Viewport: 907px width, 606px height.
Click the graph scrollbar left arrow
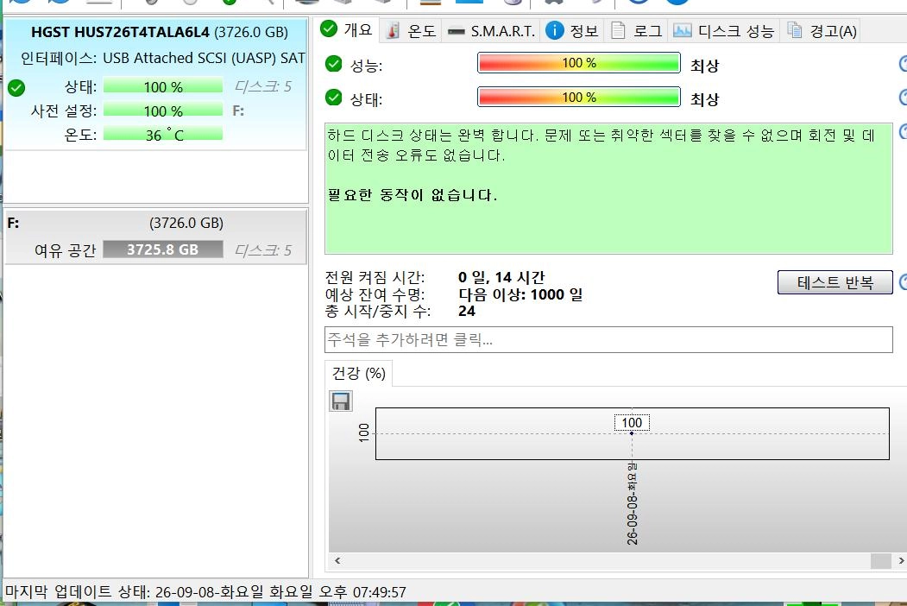point(337,560)
